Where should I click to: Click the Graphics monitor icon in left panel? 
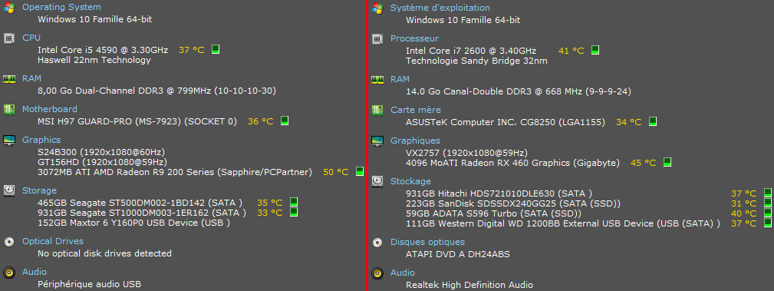pyautogui.click(x=9, y=140)
